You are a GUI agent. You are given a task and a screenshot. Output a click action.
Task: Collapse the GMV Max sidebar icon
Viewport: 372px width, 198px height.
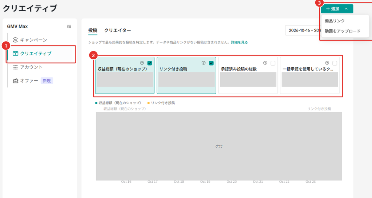69,26
